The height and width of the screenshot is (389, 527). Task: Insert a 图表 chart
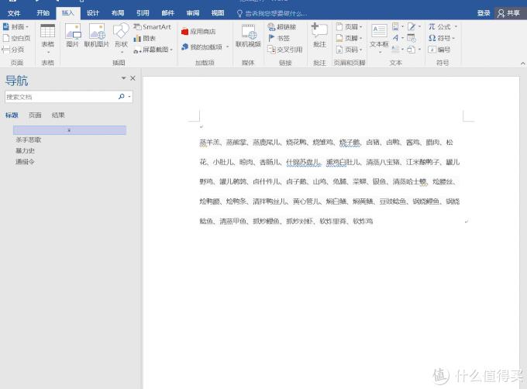pyautogui.click(x=144, y=38)
